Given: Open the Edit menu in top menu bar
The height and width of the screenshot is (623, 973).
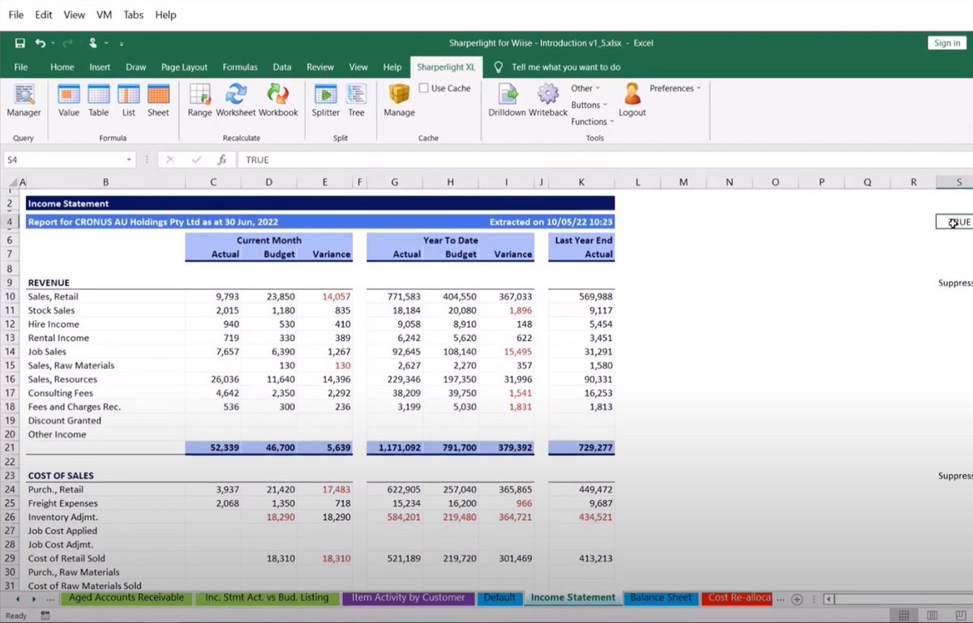Looking at the screenshot, I should click(44, 15).
